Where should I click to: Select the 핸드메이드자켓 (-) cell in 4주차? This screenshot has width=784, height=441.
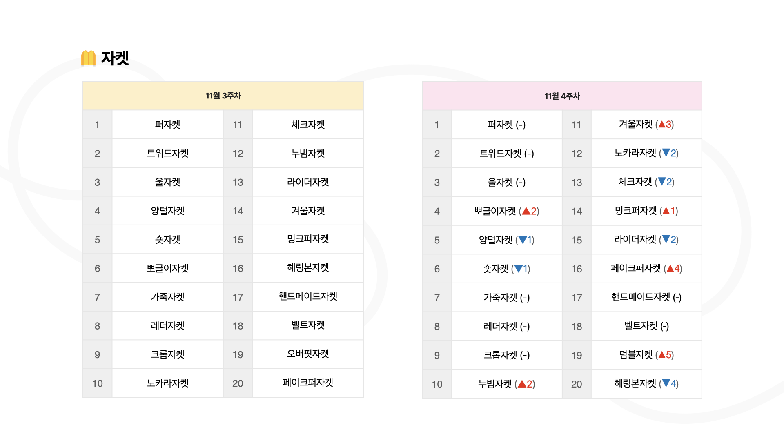pos(646,297)
